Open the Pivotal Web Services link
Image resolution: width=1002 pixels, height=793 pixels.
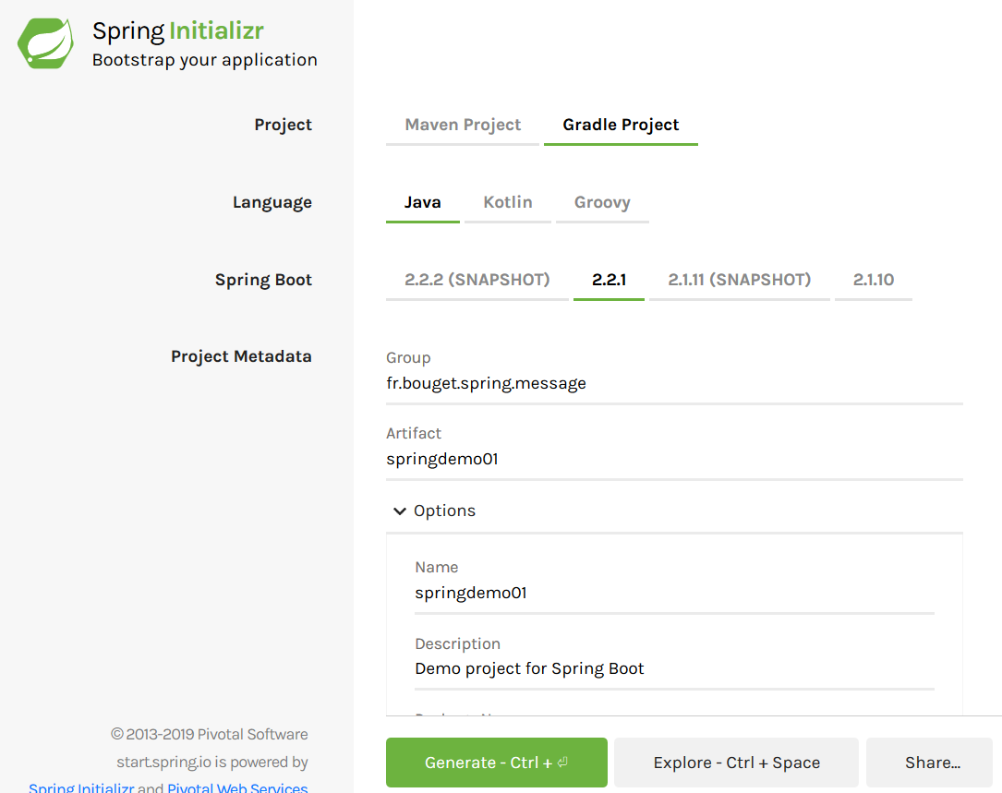[x=237, y=787]
